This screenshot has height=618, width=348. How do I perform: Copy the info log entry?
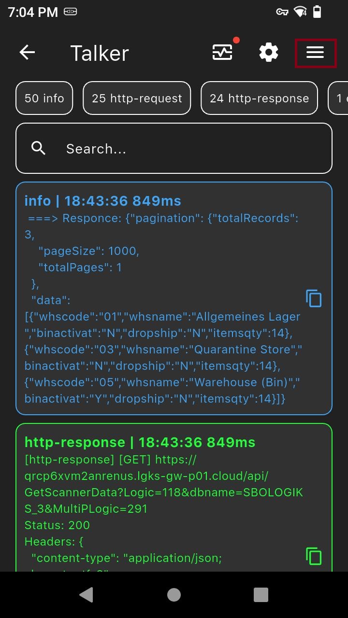(x=314, y=299)
